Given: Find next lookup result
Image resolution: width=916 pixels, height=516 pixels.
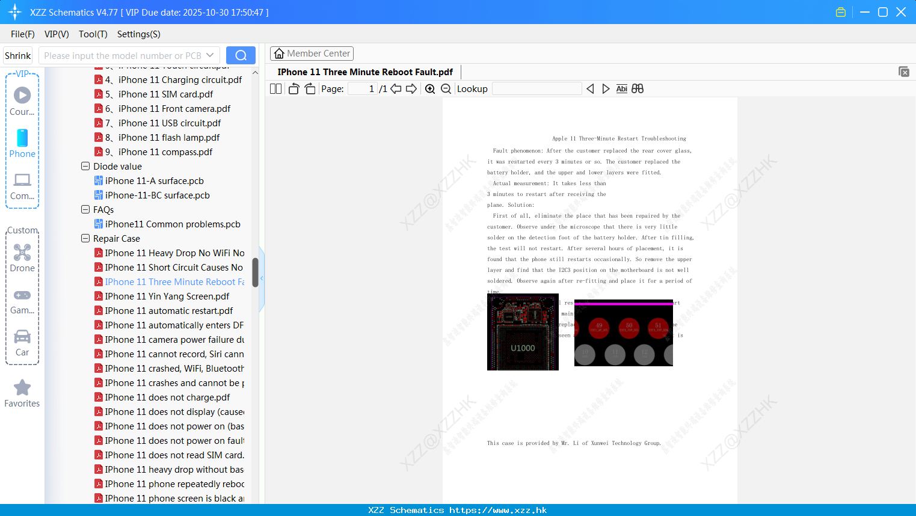Looking at the screenshot, I should tap(606, 89).
